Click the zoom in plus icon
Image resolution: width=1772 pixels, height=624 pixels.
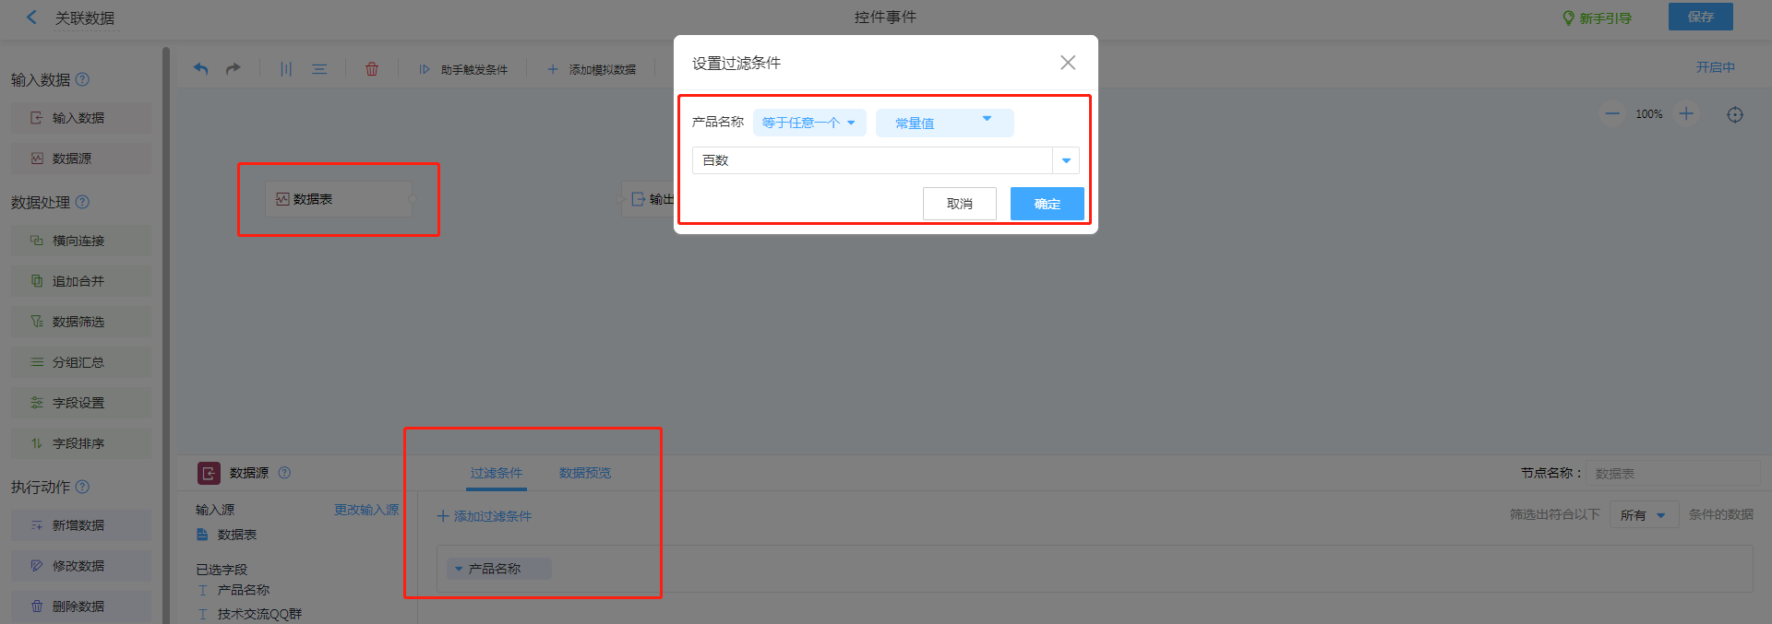coord(1686,114)
